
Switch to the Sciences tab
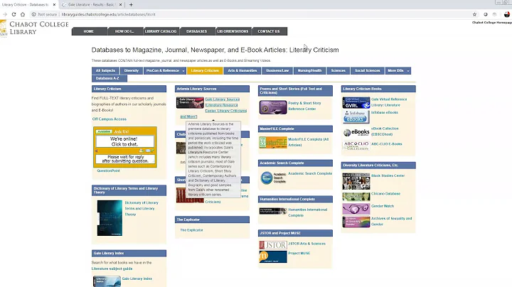coord(338,70)
